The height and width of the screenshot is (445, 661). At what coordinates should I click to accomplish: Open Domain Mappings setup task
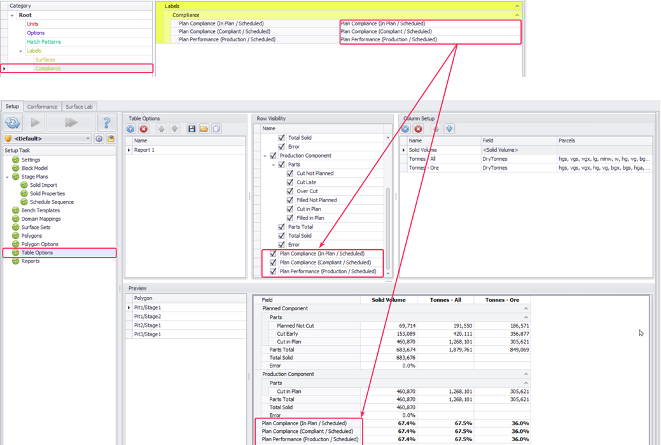[41, 219]
